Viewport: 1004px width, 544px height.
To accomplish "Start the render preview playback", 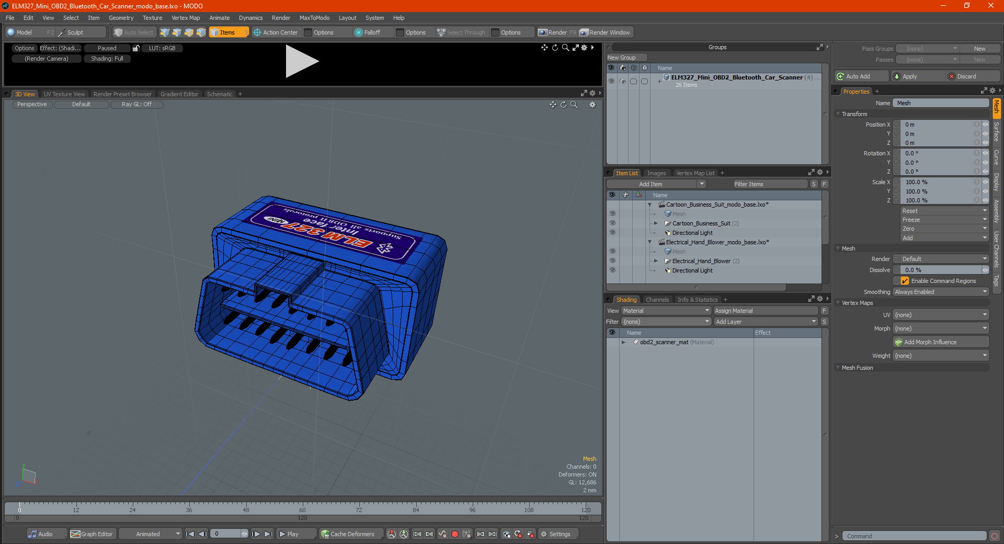I will coord(302,61).
